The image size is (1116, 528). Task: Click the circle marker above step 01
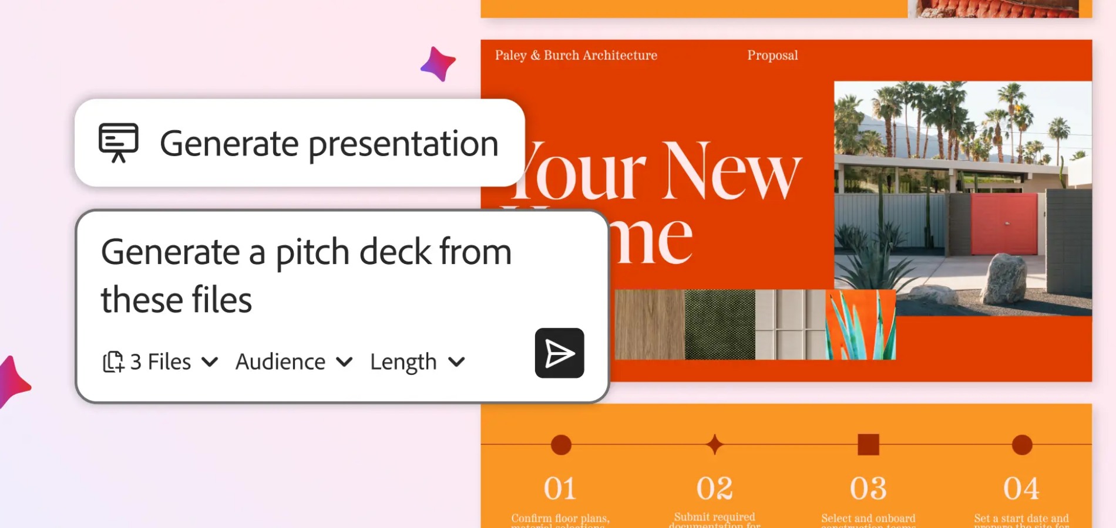tap(560, 444)
